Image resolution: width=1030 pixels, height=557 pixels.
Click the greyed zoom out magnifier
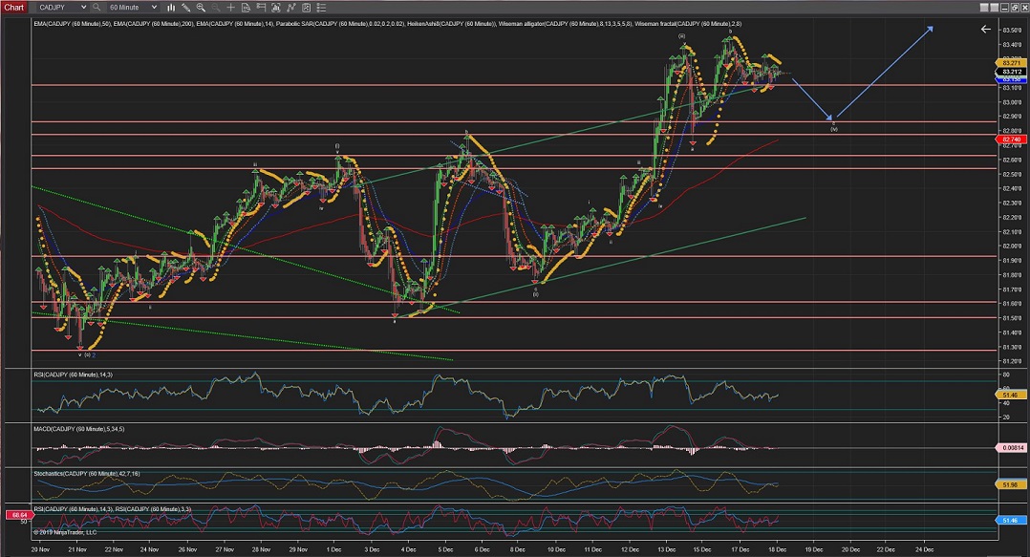click(x=216, y=8)
